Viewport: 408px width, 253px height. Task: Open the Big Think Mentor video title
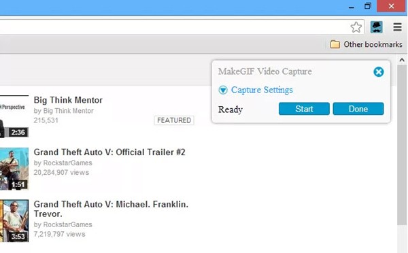[x=68, y=100]
